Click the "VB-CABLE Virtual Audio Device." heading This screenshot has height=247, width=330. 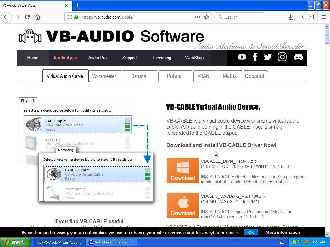[213, 107]
